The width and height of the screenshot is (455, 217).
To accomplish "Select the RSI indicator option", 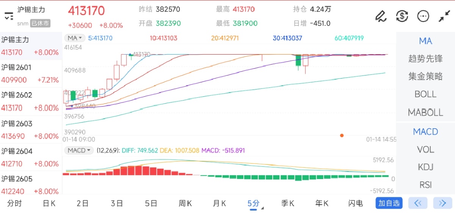I will [425, 185].
